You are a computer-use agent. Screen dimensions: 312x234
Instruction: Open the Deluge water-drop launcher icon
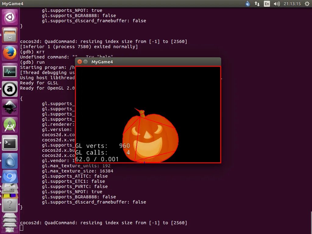coord(9,161)
